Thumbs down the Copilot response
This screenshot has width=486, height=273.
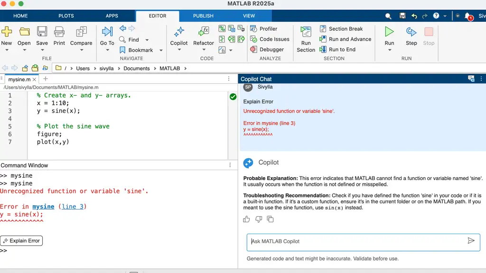[258, 219]
